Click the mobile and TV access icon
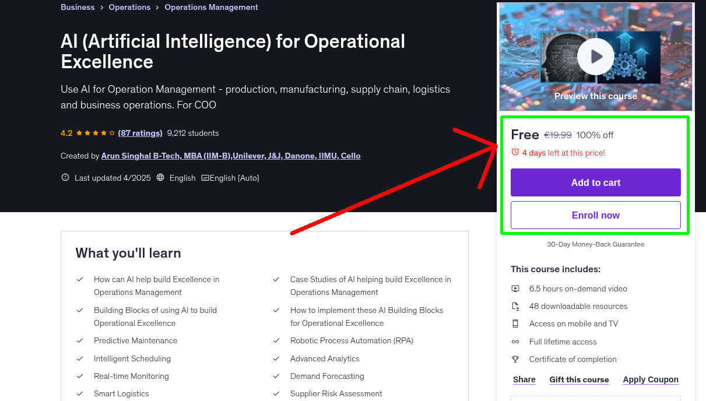The height and width of the screenshot is (401, 706). tap(515, 323)
